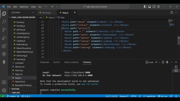Open the Extensions view
This screenshot has height=101, width=180.
[x=4, y=46]
